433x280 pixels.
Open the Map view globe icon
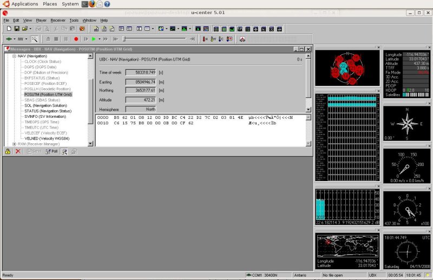point(161,29)
